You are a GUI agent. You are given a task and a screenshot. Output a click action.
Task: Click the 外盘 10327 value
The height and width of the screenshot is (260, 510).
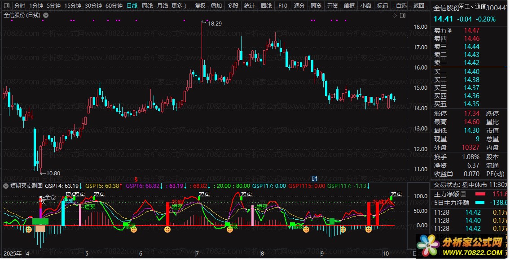coord(470,147)
